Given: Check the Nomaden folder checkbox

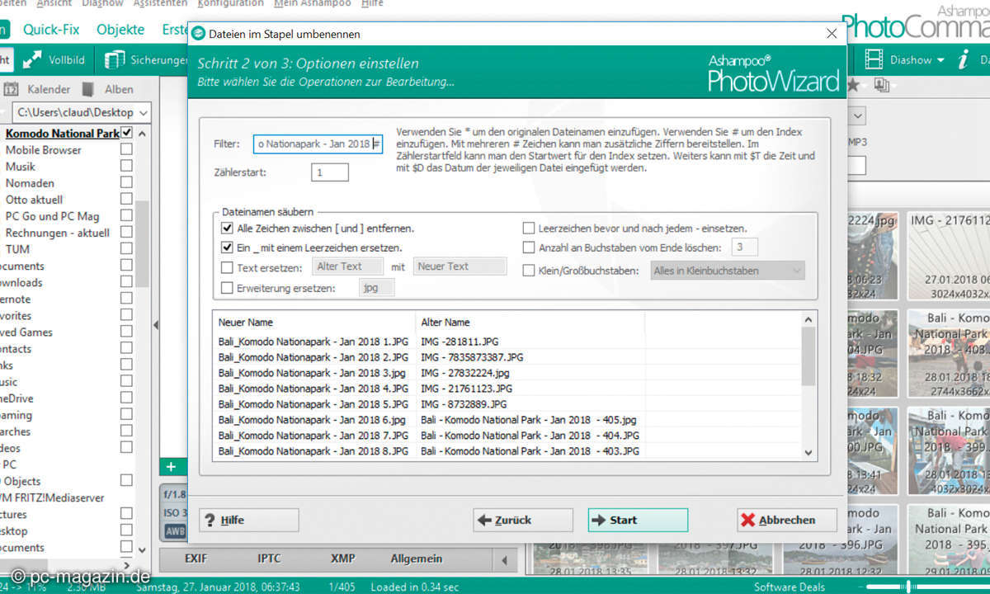Looking at the screenshot, I should click(x=126, y=182).
